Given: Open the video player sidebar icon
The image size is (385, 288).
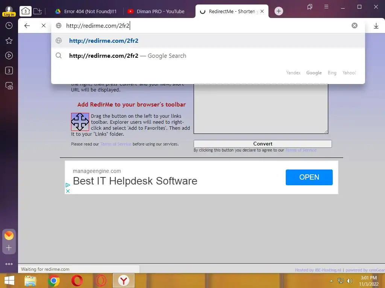Looking at the screenshot, I should pyautogui.click(x=9, y=55).
